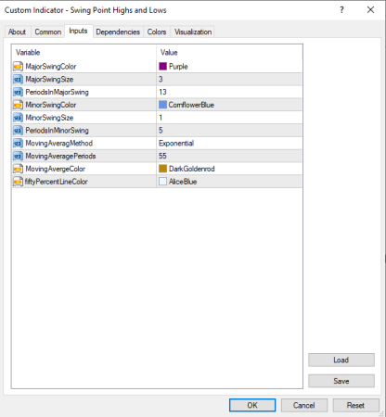Select the MinorSwingColor variable name
This screenshot has height=417, width=386.
click(x=51, y=105)
